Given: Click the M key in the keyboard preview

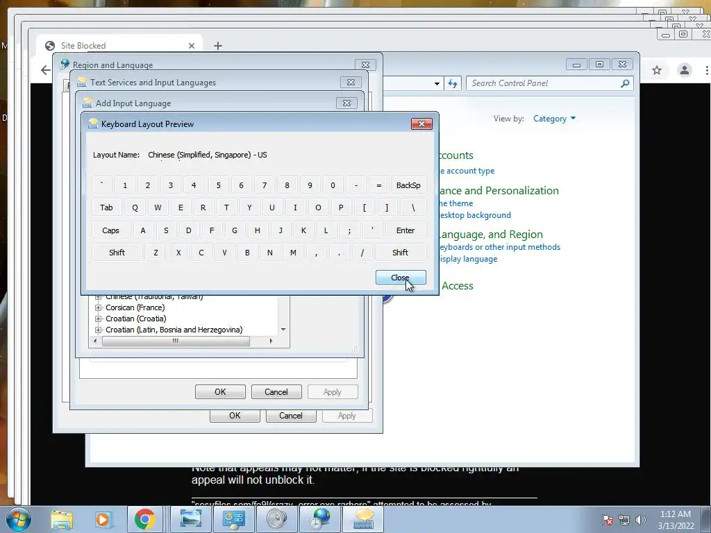Looking at the screenshot, I should point(293,253).
